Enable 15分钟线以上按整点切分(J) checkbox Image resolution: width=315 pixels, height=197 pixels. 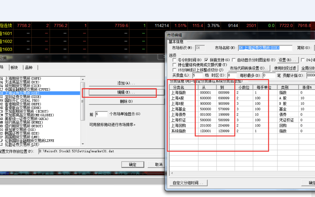[x=174, y=70]
